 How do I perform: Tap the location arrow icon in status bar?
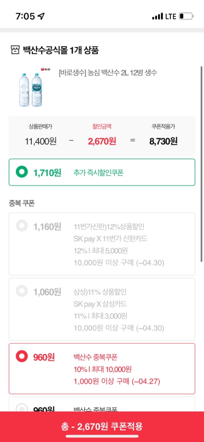pos(41,16)
